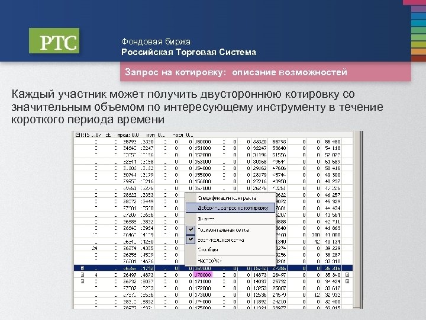426x320 pixels.
Task: Choose Добавить запрос на котировку menu item
Action: 230,208
